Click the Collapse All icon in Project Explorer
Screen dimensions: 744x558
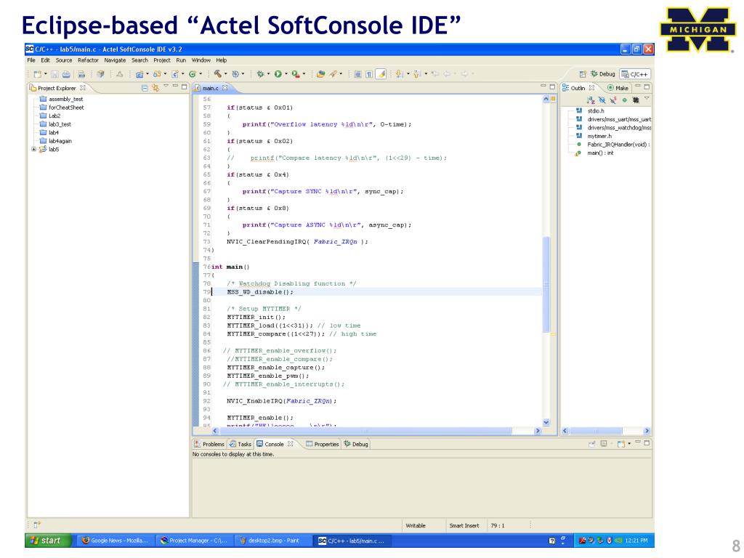click(x=145, y=88)
